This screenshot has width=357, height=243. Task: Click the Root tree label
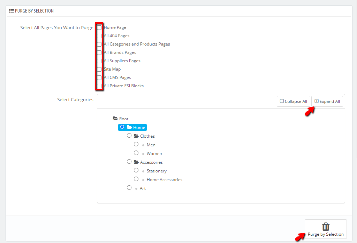point(124,119)
